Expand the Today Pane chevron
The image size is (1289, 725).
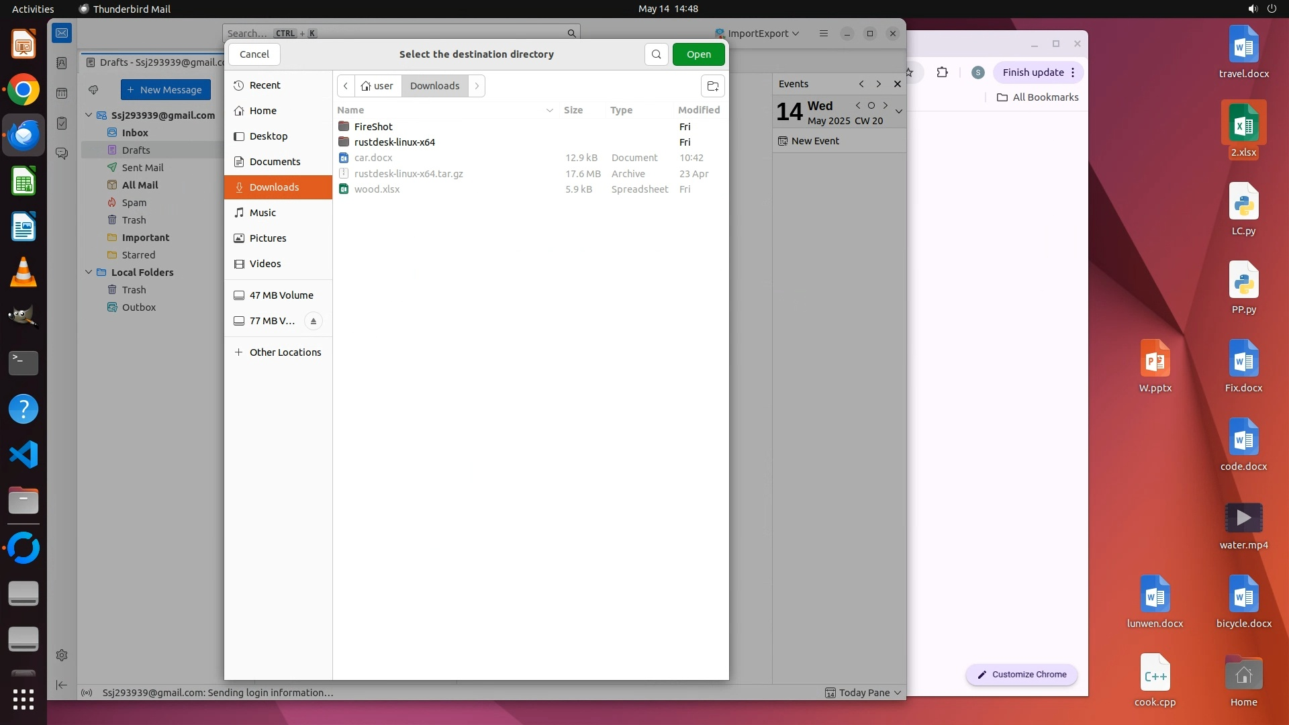click(898, 693)
